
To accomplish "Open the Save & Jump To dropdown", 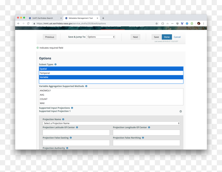I will pos(100,37).
